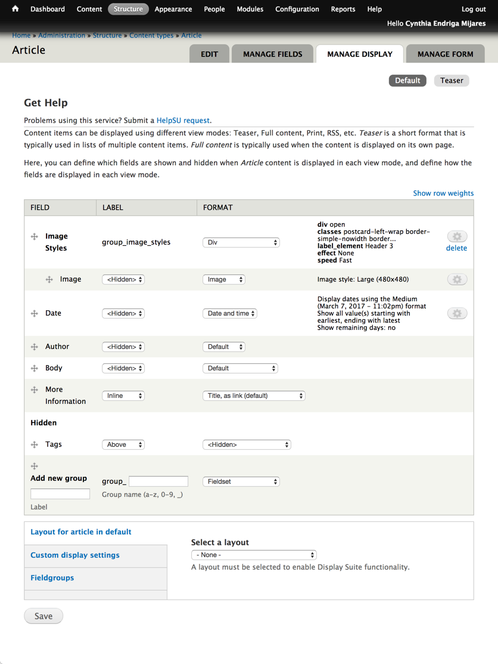The width and height of the screenshot is (498, 664).
Task: Follow the Content types breadcrumb link
Action: point(151,35)
